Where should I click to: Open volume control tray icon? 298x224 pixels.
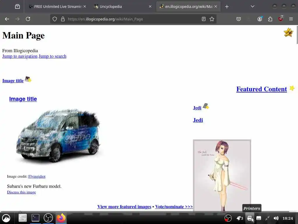point(276,218)
